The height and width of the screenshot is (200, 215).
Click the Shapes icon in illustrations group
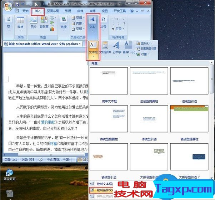[53, 18]
